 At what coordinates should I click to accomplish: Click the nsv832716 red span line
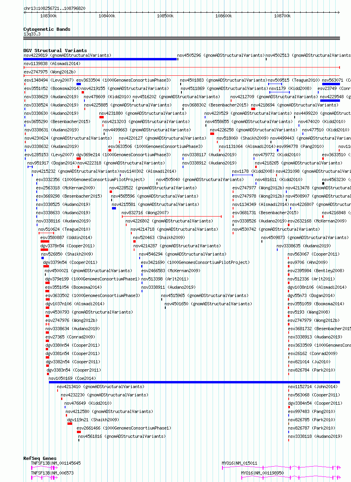[172, 216]
